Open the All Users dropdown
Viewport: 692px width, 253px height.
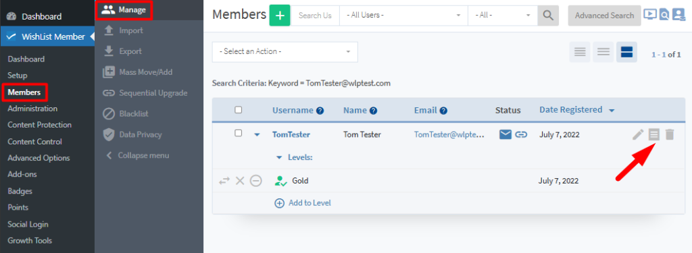tap(403, 16)
